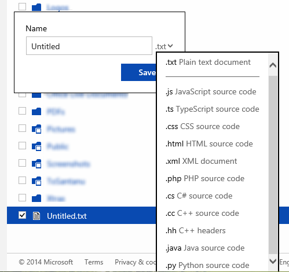The image size is (289, 272).
Task: Click the extension list scroll-down arrow
Action: tap(273, 262)
